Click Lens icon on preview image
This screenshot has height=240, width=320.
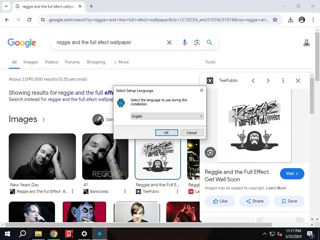coord(210,152)
